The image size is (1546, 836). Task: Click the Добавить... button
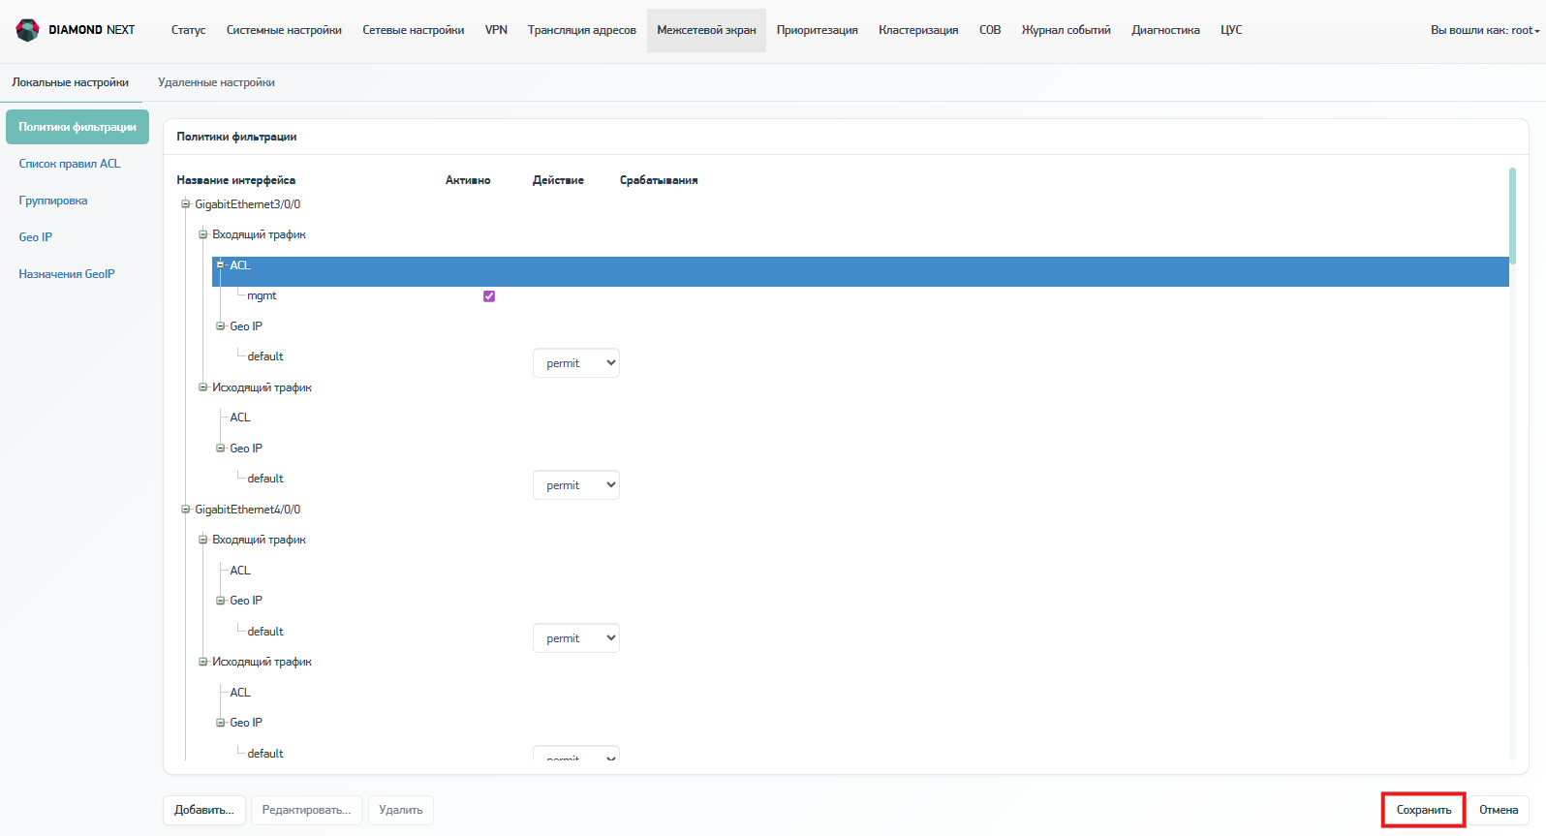pyautogui.click(x=204, y=810)
